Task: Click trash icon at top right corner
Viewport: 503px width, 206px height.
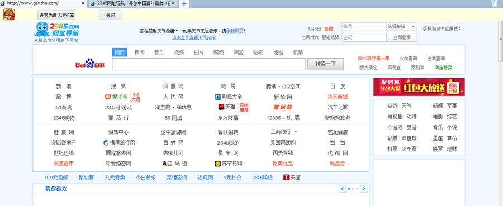Action: coord(495,3)
